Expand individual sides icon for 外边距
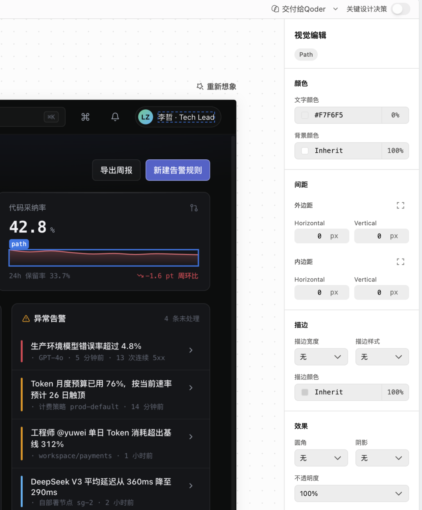Image resolution: width=422 pixels, height=510 pixels. 401,205
